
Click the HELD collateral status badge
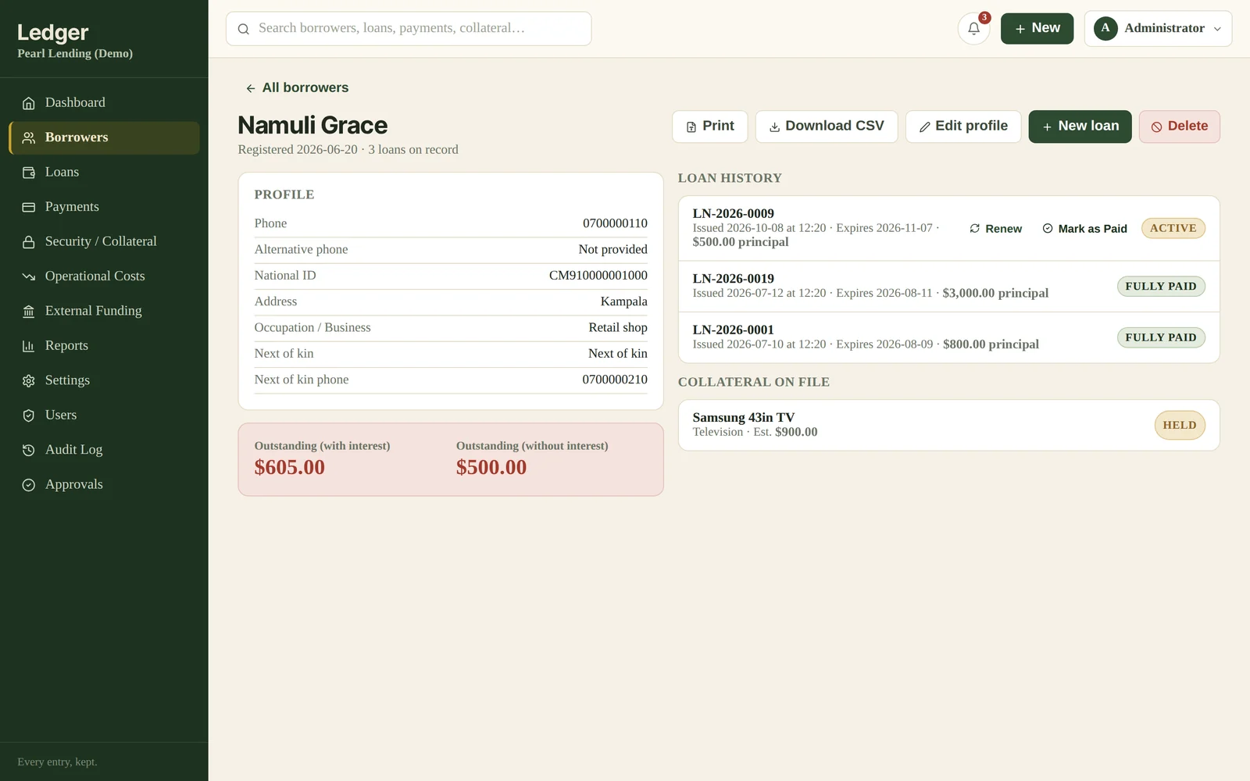coord(1180,426)
